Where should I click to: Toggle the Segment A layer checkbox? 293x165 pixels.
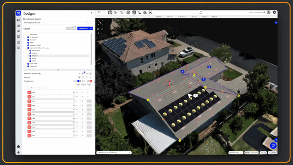28,64
